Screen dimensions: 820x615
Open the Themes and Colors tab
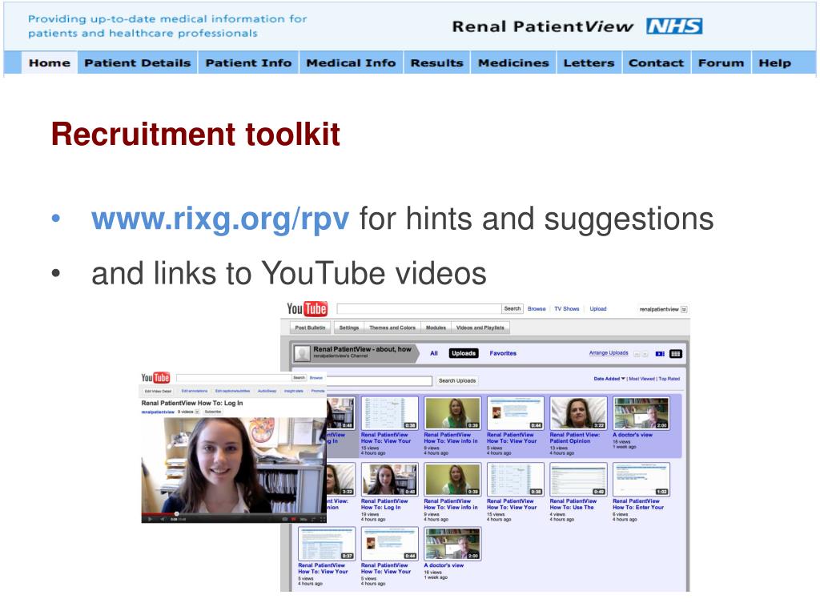[x=392, y=328]
